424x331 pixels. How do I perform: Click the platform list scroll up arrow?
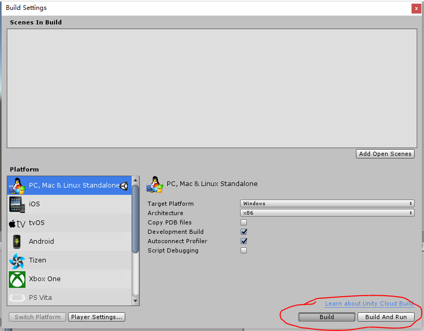136,180
